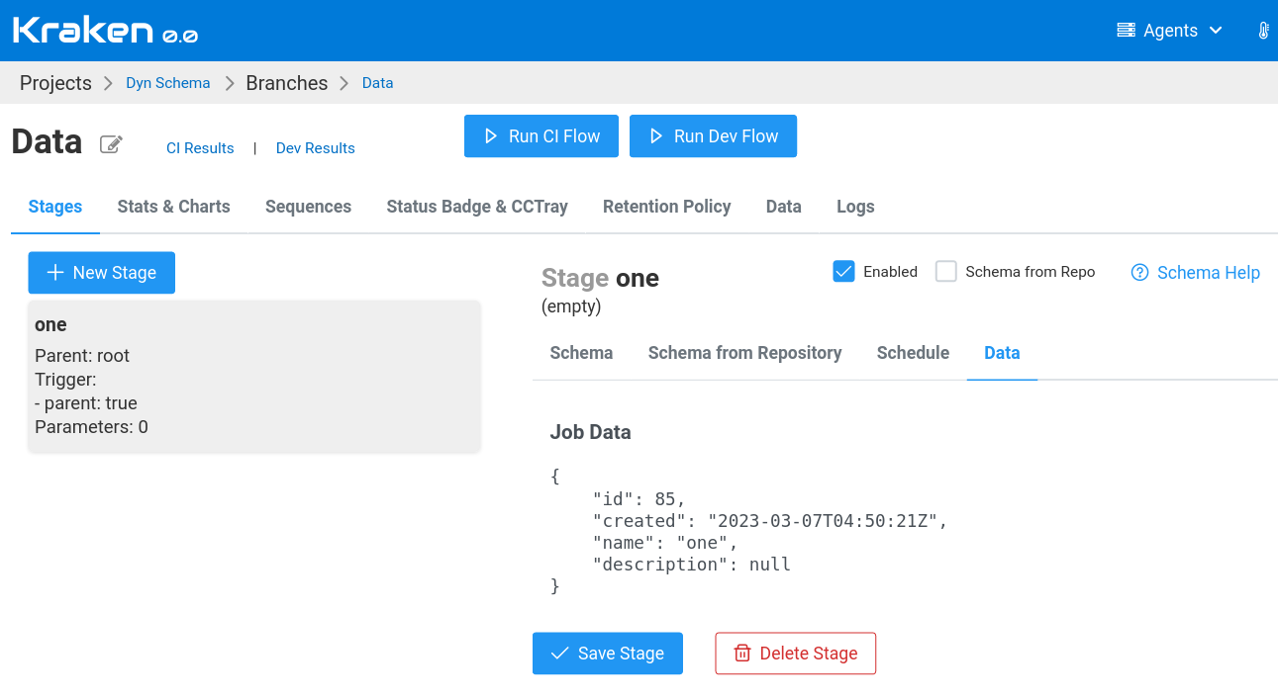The height and width of the screenshot is (700, 1278).
Task: Click the Agents server icon
Action: (x=1126, y=31)
